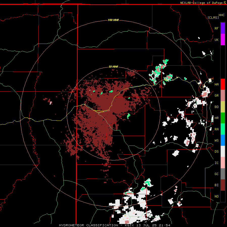Click the HR legend label
The image size is (227, 227).
216,118
